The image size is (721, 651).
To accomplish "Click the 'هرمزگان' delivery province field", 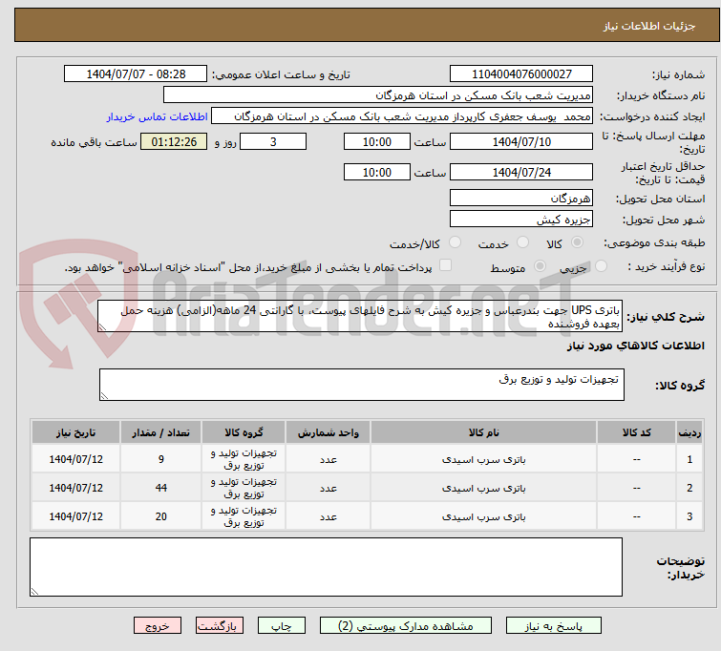I will pos(520,198).
